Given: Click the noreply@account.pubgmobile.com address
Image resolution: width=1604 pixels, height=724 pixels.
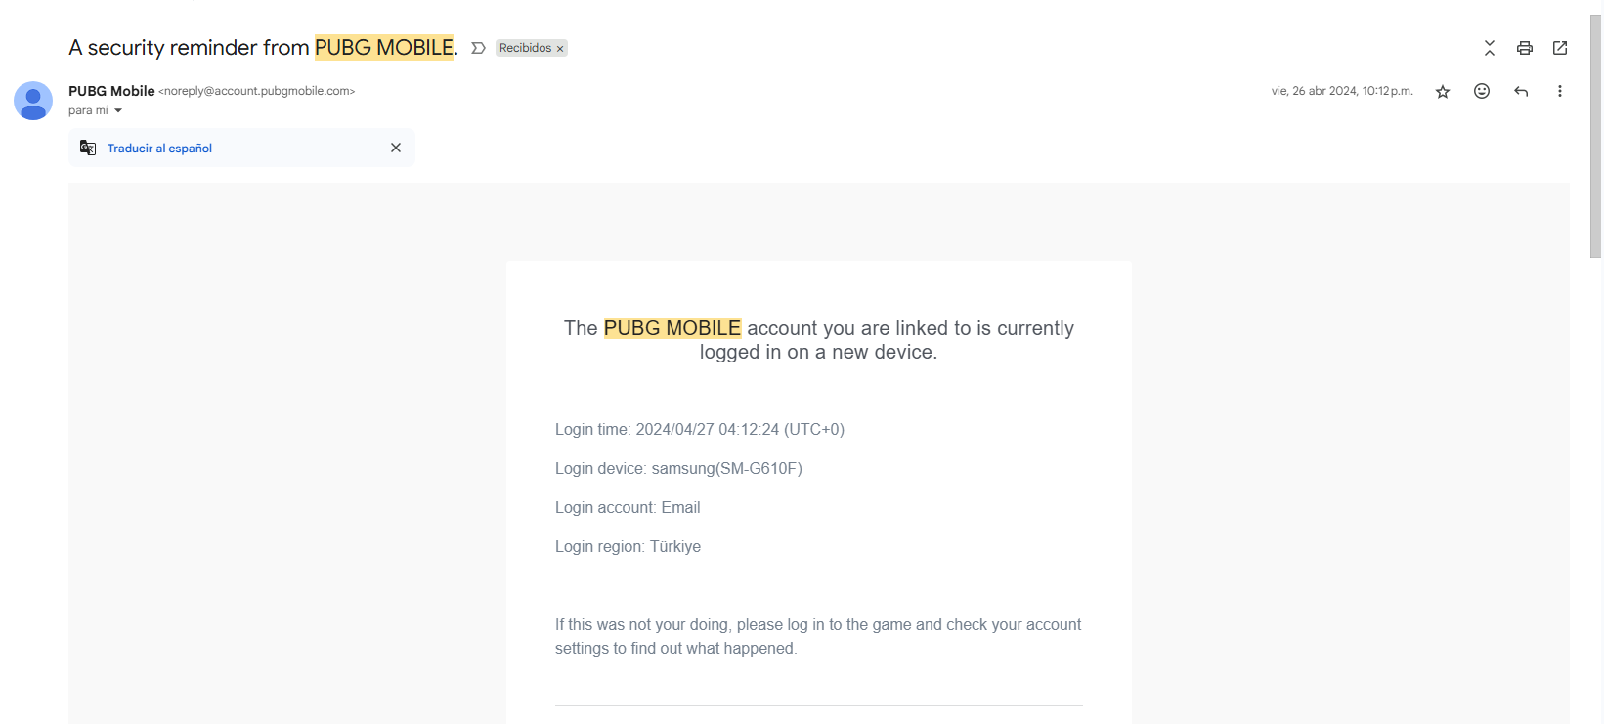Looking at the screenshot, I should coord(257,91).
